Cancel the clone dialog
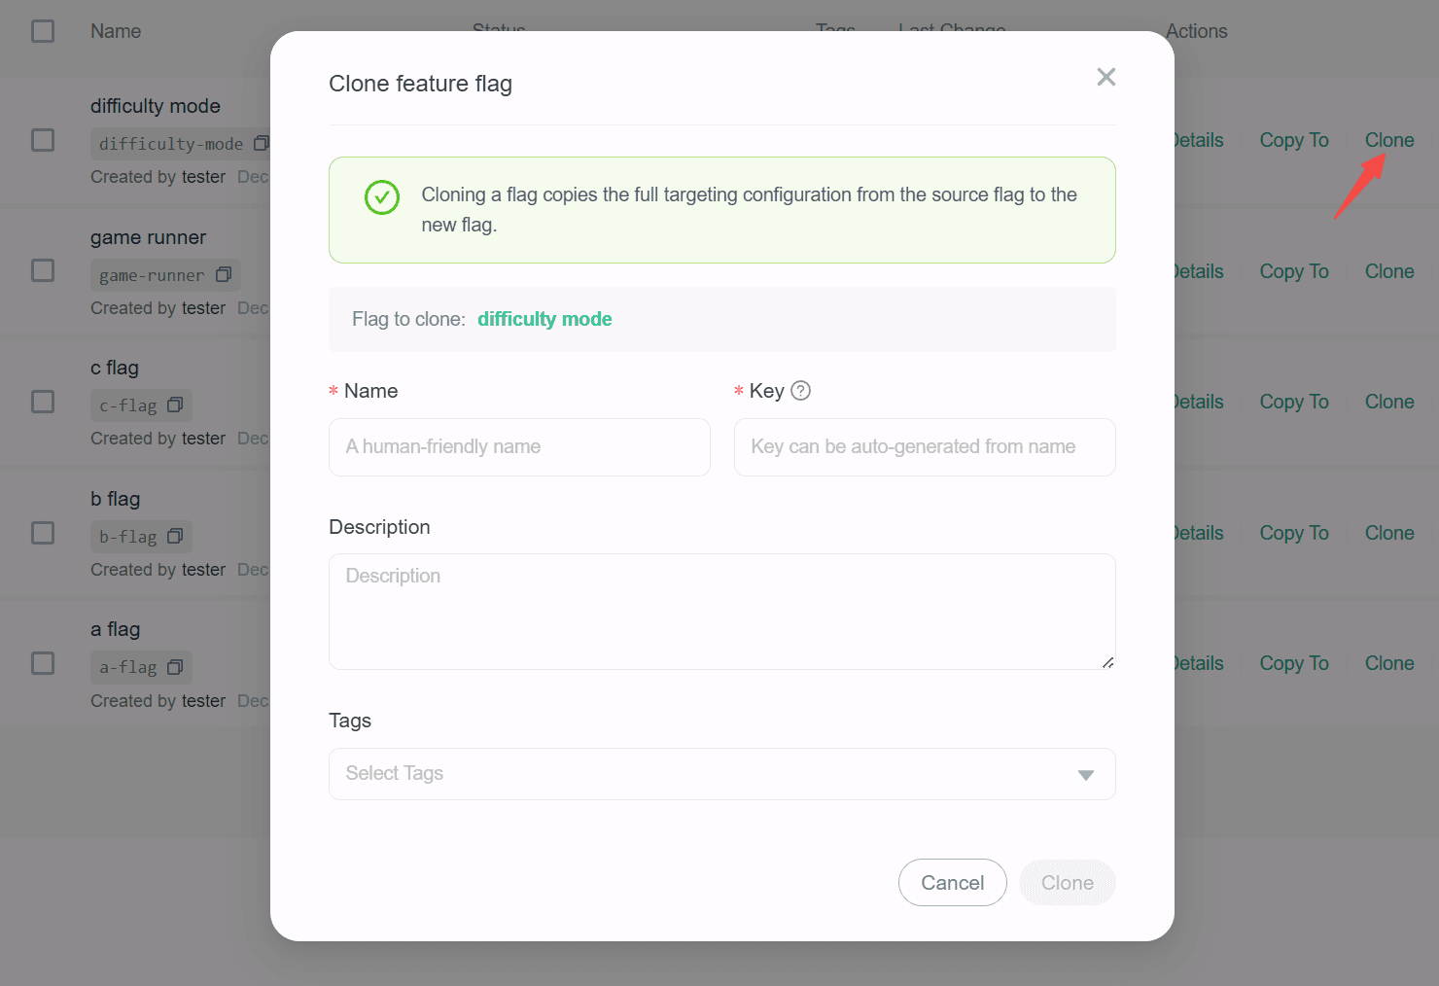This screenshot has height=986, width=1439. 952,882
